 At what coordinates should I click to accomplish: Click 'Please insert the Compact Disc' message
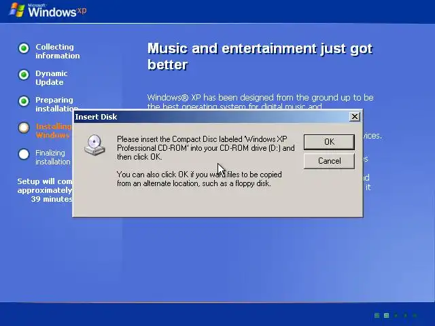tap(205, 148)
